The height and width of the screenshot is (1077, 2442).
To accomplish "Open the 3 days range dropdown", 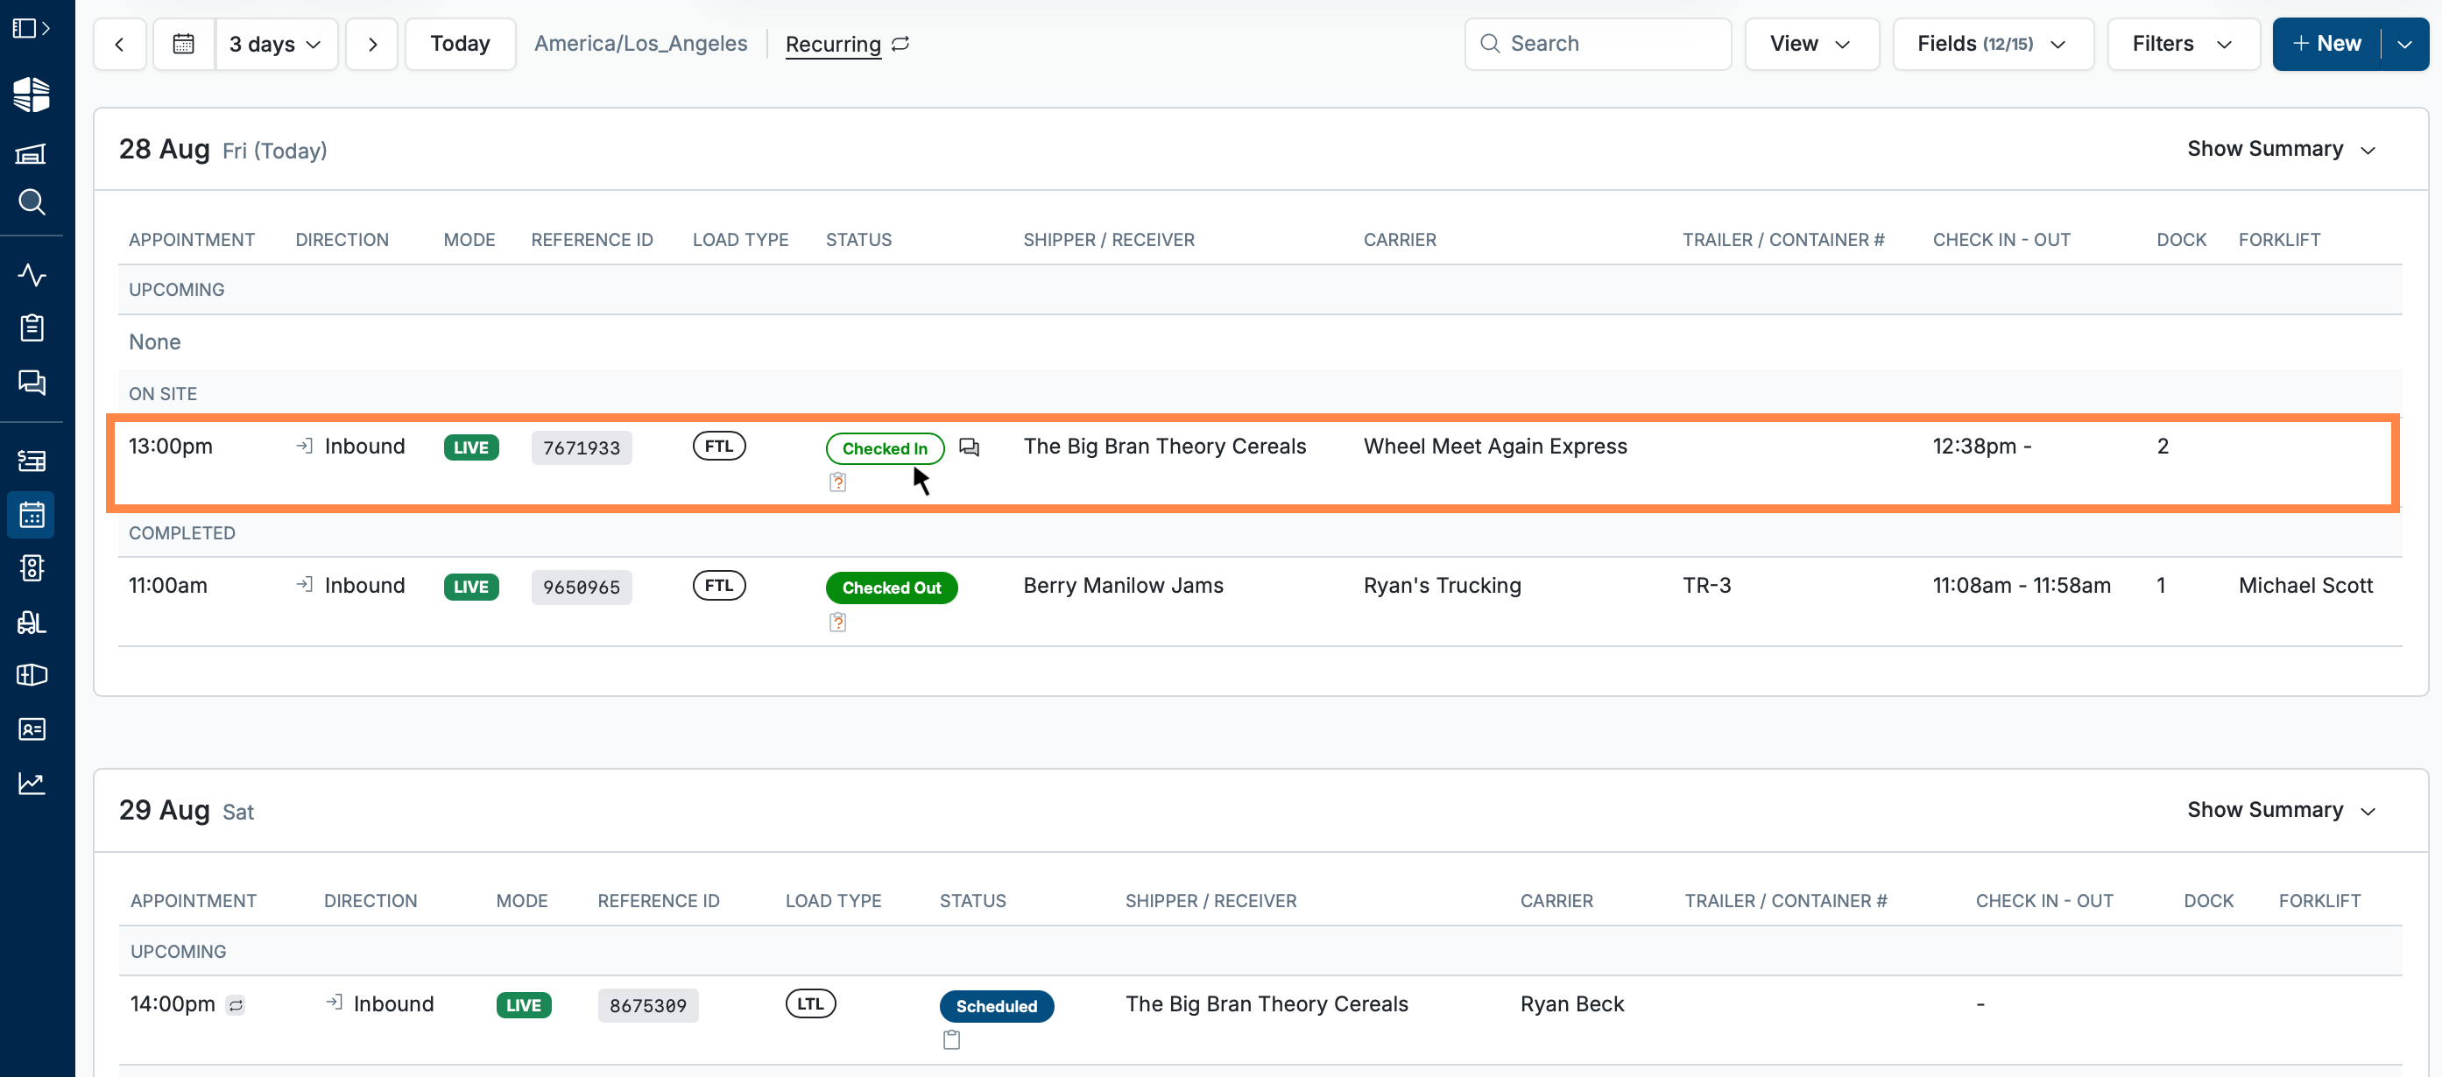I will (276, 44).
